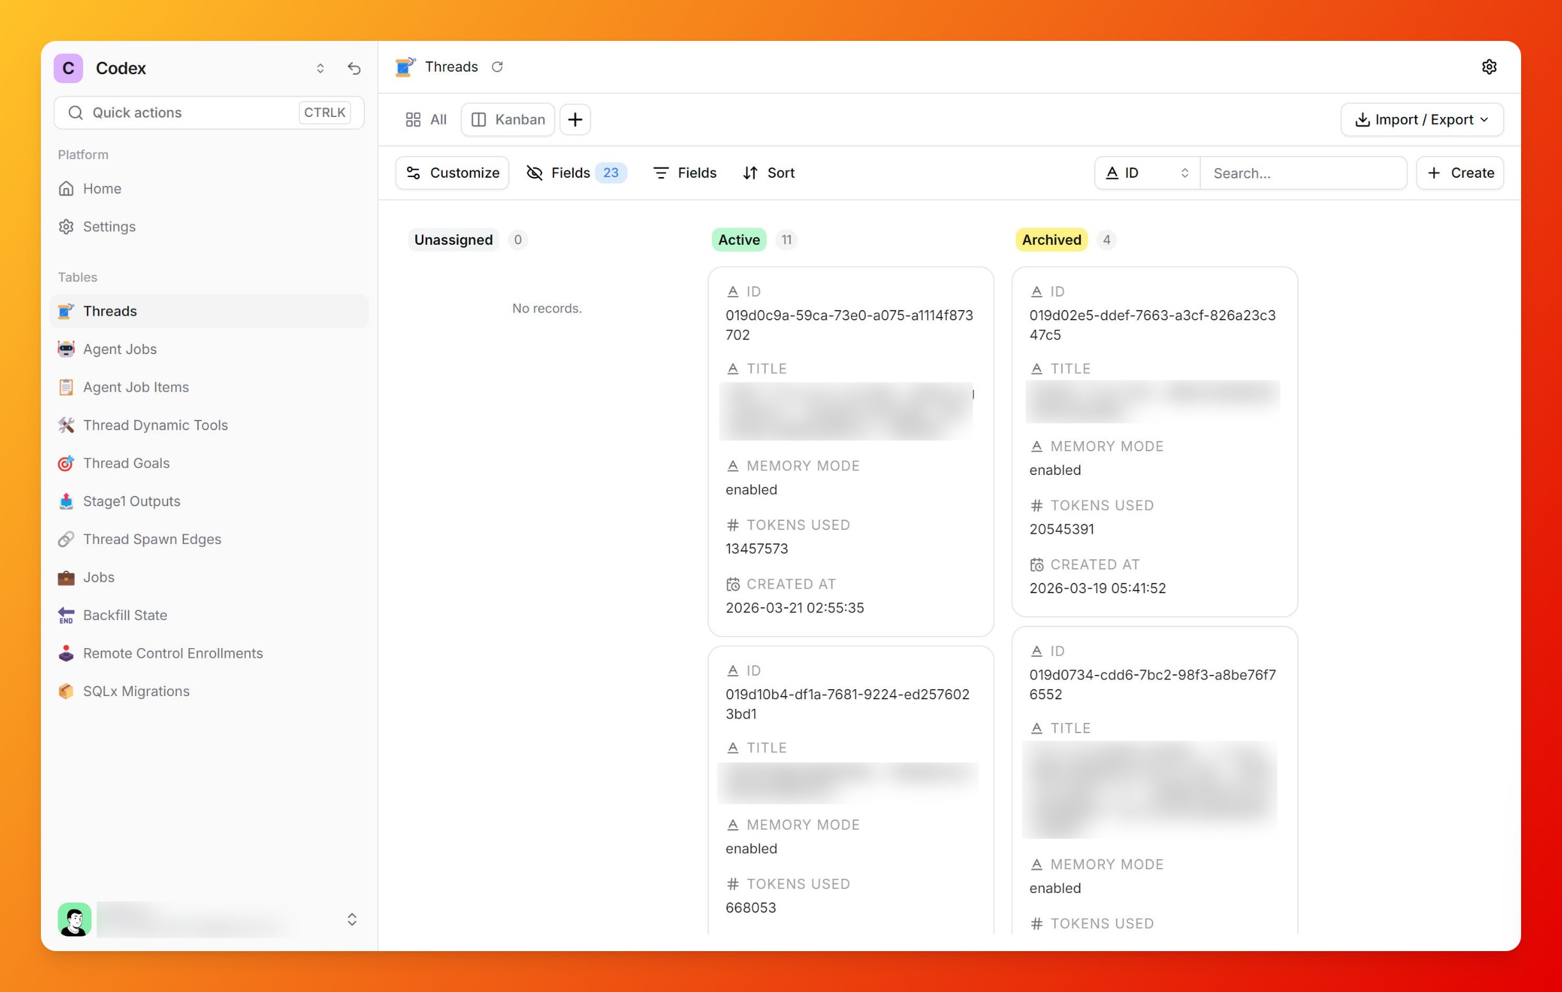Select the Threads table in sidebar

pos(209,311)
